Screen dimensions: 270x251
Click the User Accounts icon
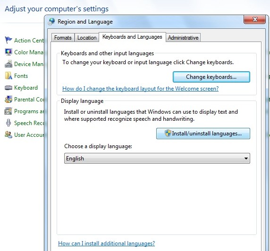8,134
